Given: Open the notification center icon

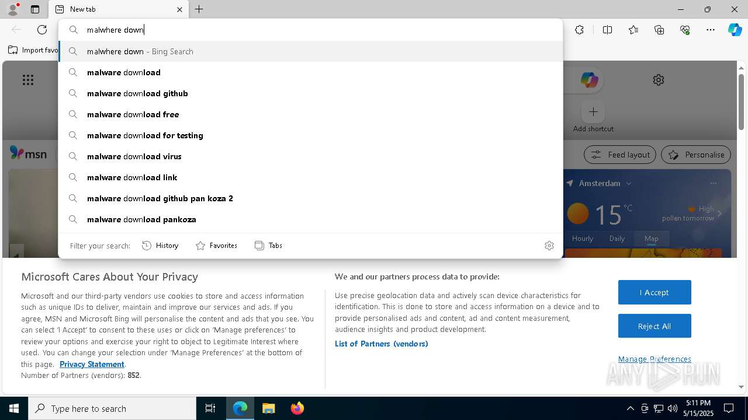Looking at the screenshot, I should pyautogui.click(x=729, y=408).
